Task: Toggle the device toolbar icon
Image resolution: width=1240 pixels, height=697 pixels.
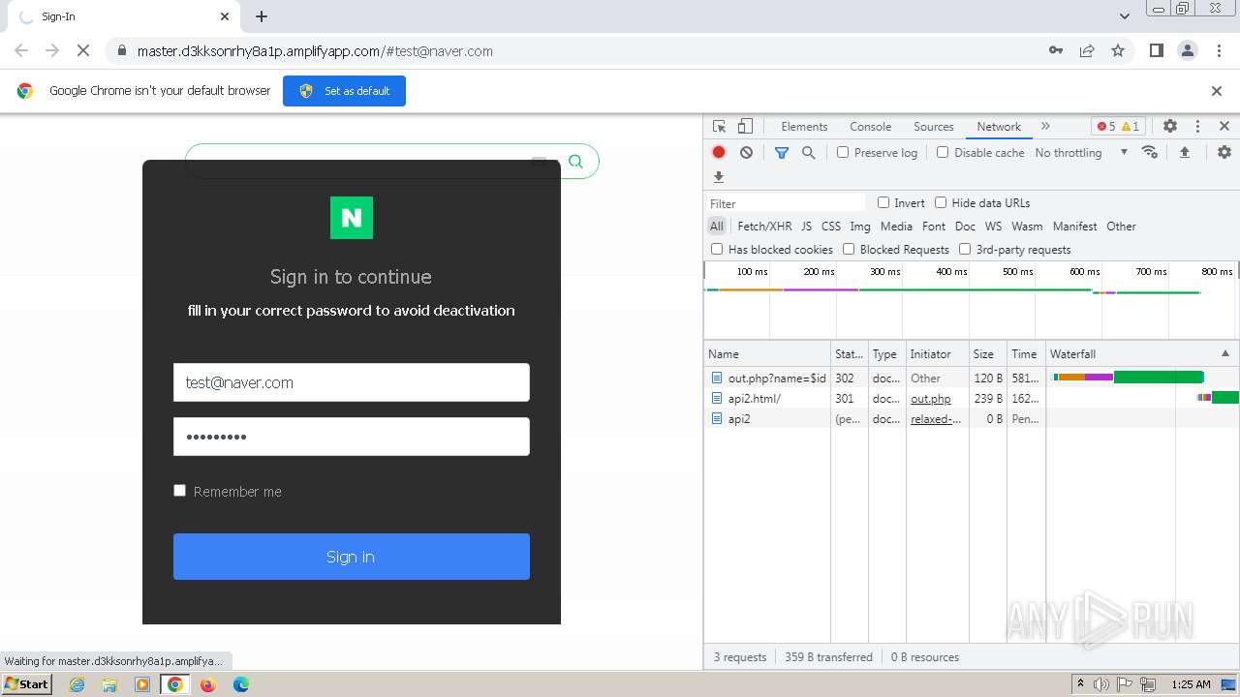Action: (x=745, y=127)
